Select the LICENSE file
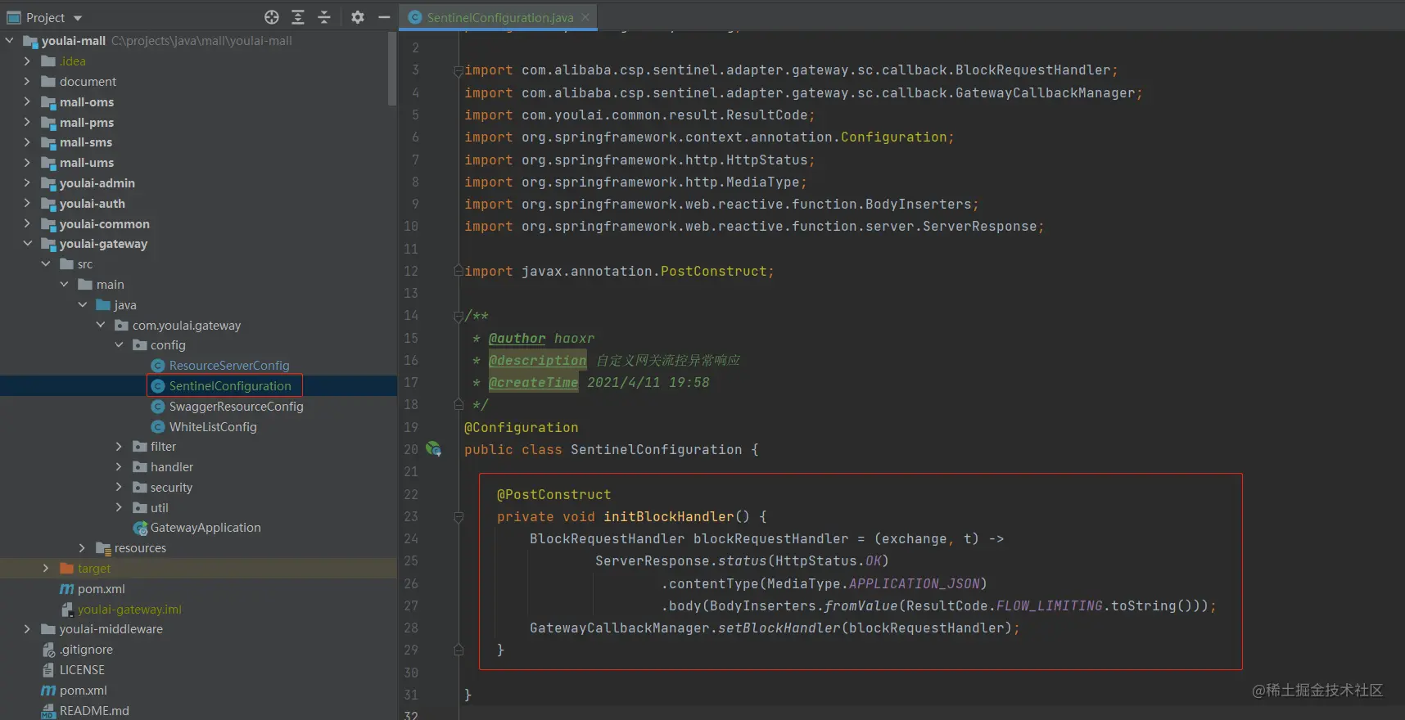The image size is (1405, 720). tap(82, 669)
